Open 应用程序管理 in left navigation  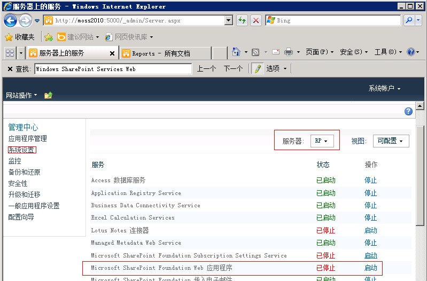pos(27,138)
